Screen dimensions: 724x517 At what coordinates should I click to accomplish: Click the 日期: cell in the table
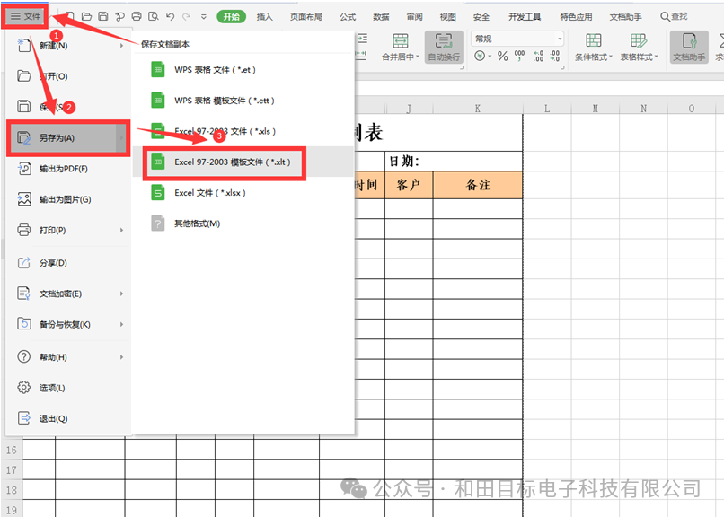click(x=454, y=161)
